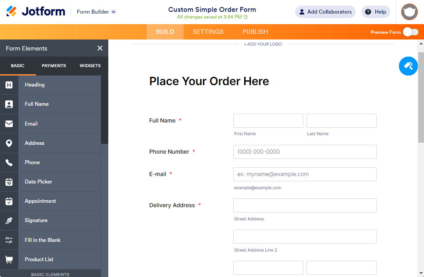Viewport: 424px width, 277px height.
Task: Click the Date Picker calendar icon
Action: point(9,182)
